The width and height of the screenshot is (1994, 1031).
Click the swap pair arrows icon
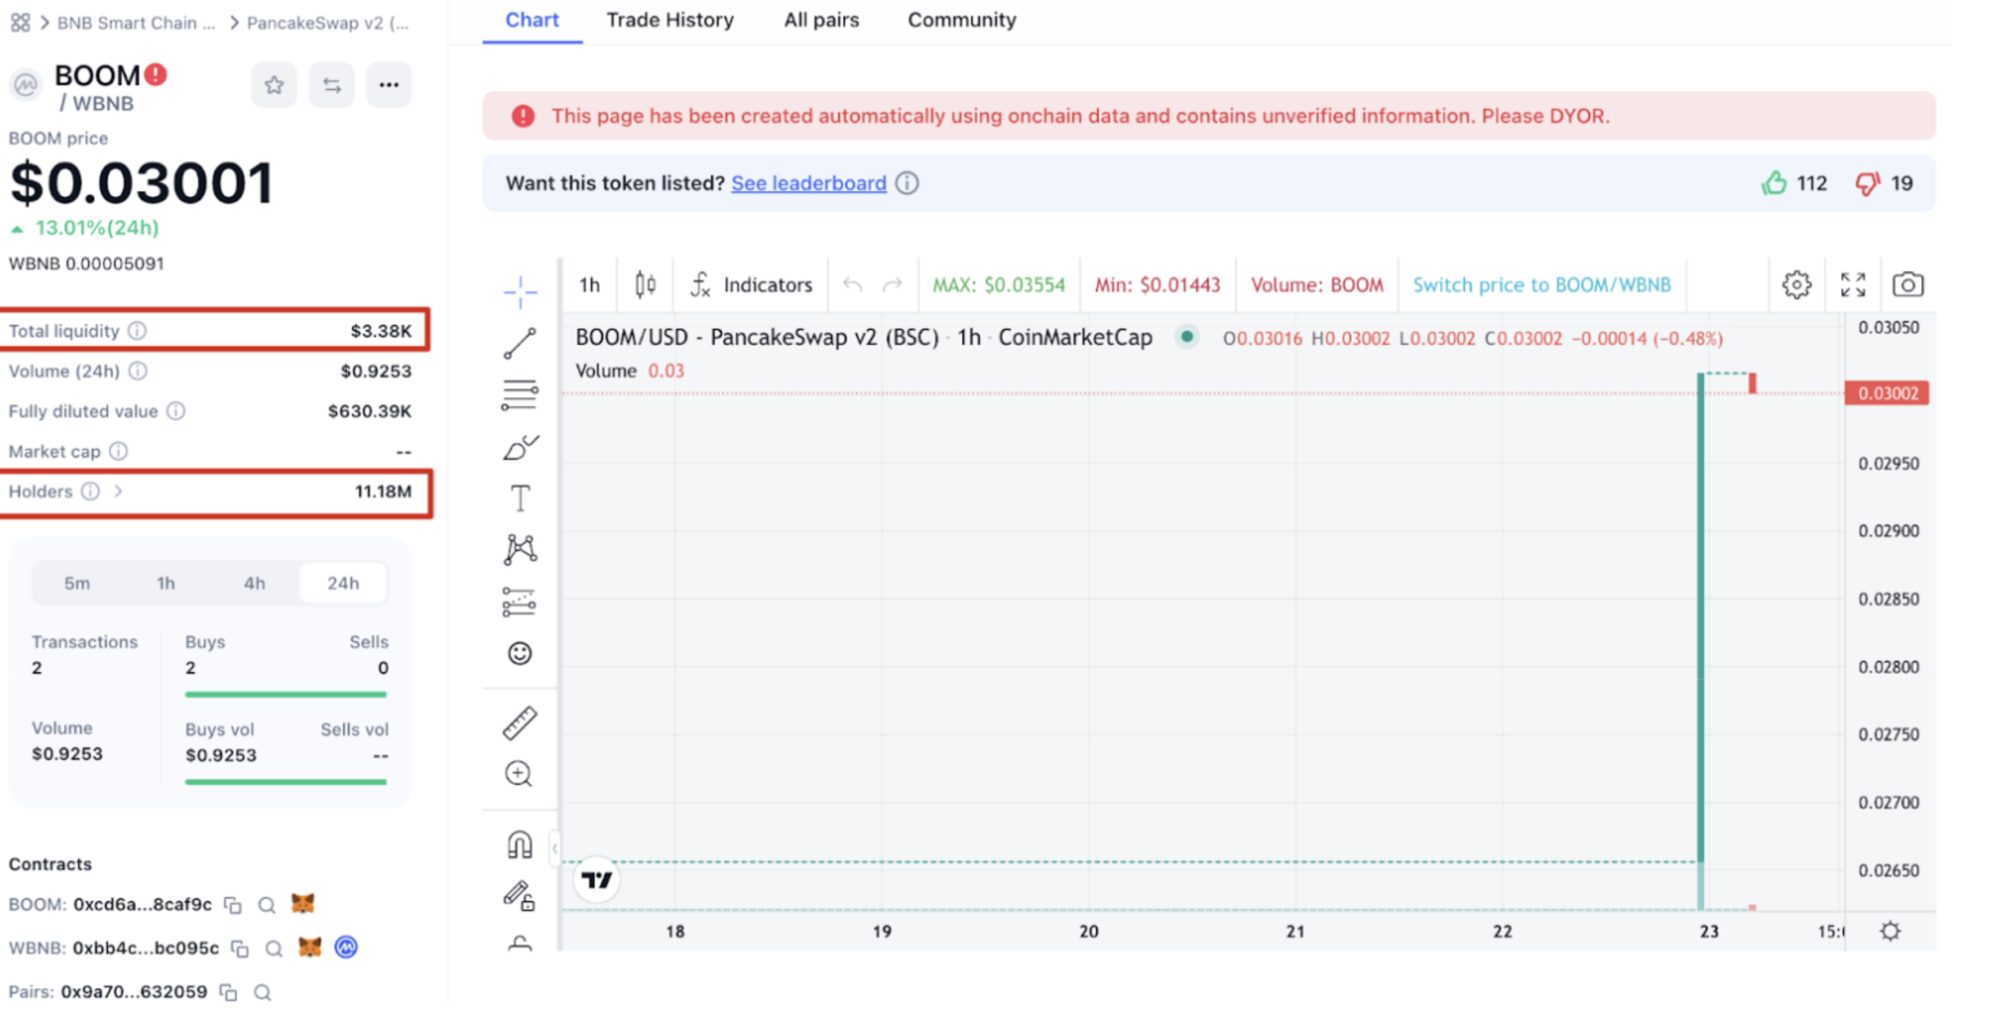point(331,84)
